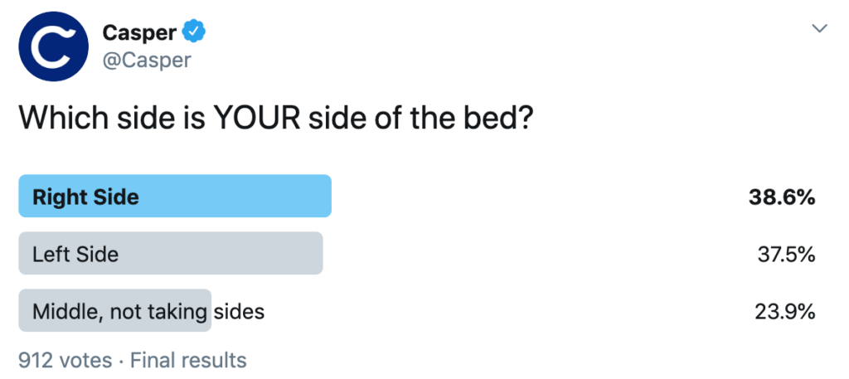This screenshot has width=849, height=379.
Task: Click the bold "Right Side" option label
Action: click(85, 197)
